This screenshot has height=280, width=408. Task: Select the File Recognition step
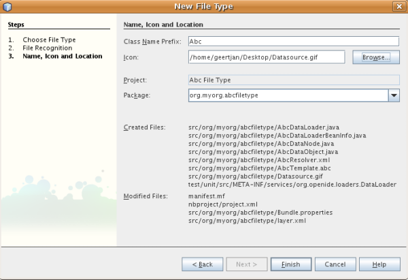click(47, 48)
